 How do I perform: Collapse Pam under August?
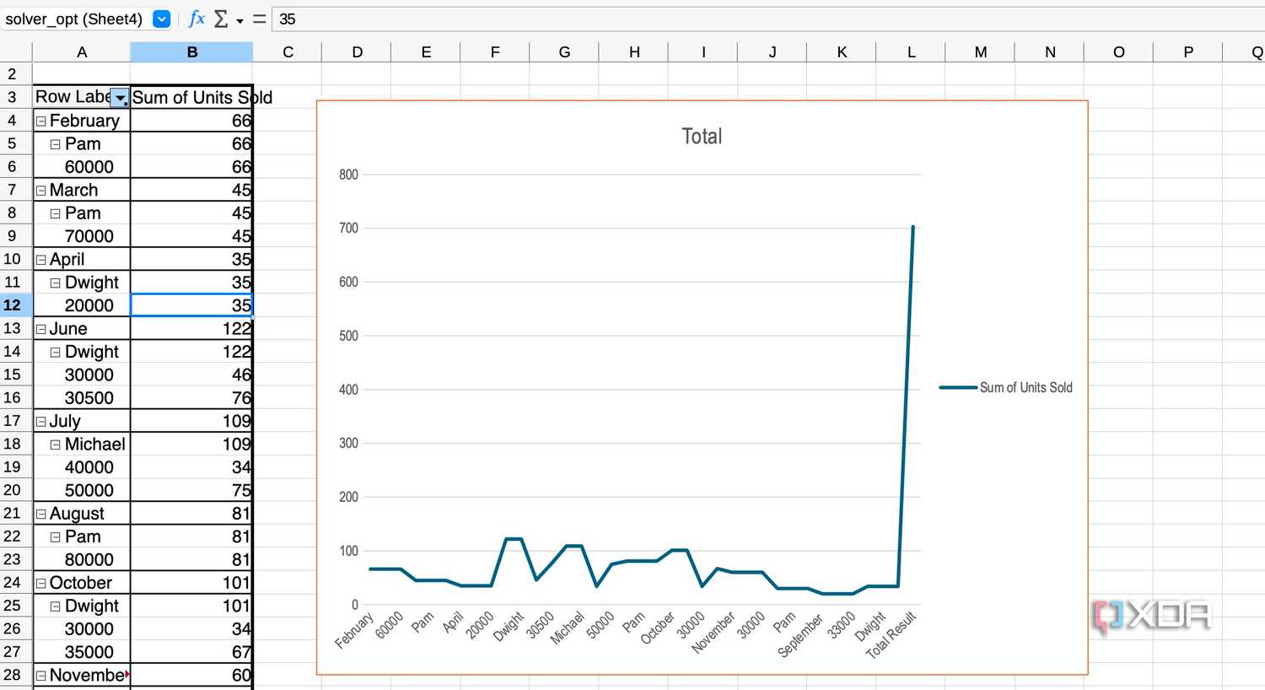coord(56,537)
